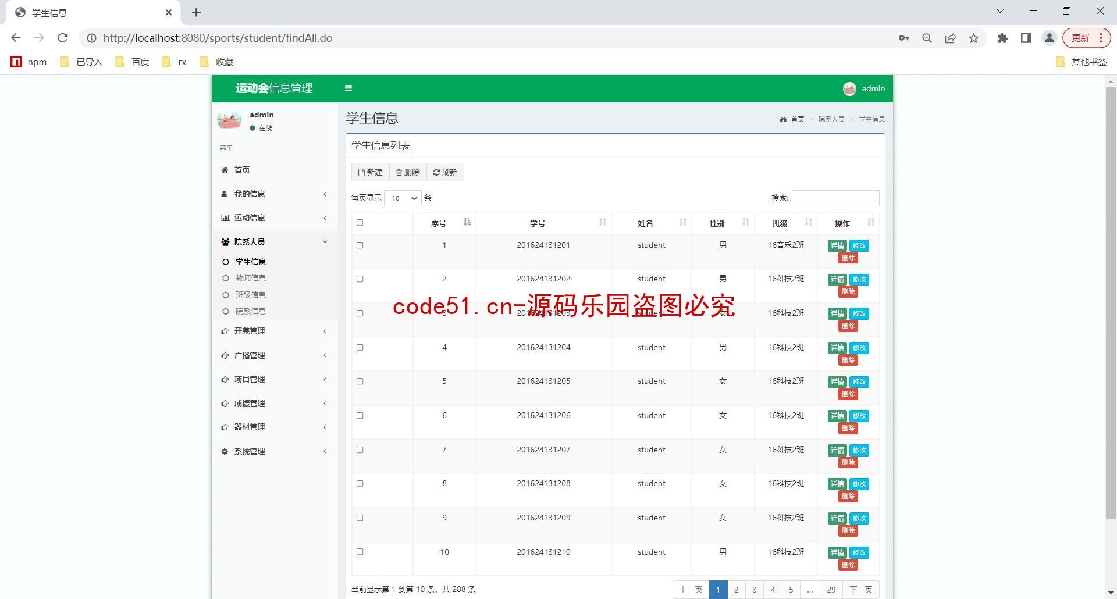This screenshot has width=1117, height=599.
Task: Open the Chrome profile icon
Action: [x=1050, y=38]
